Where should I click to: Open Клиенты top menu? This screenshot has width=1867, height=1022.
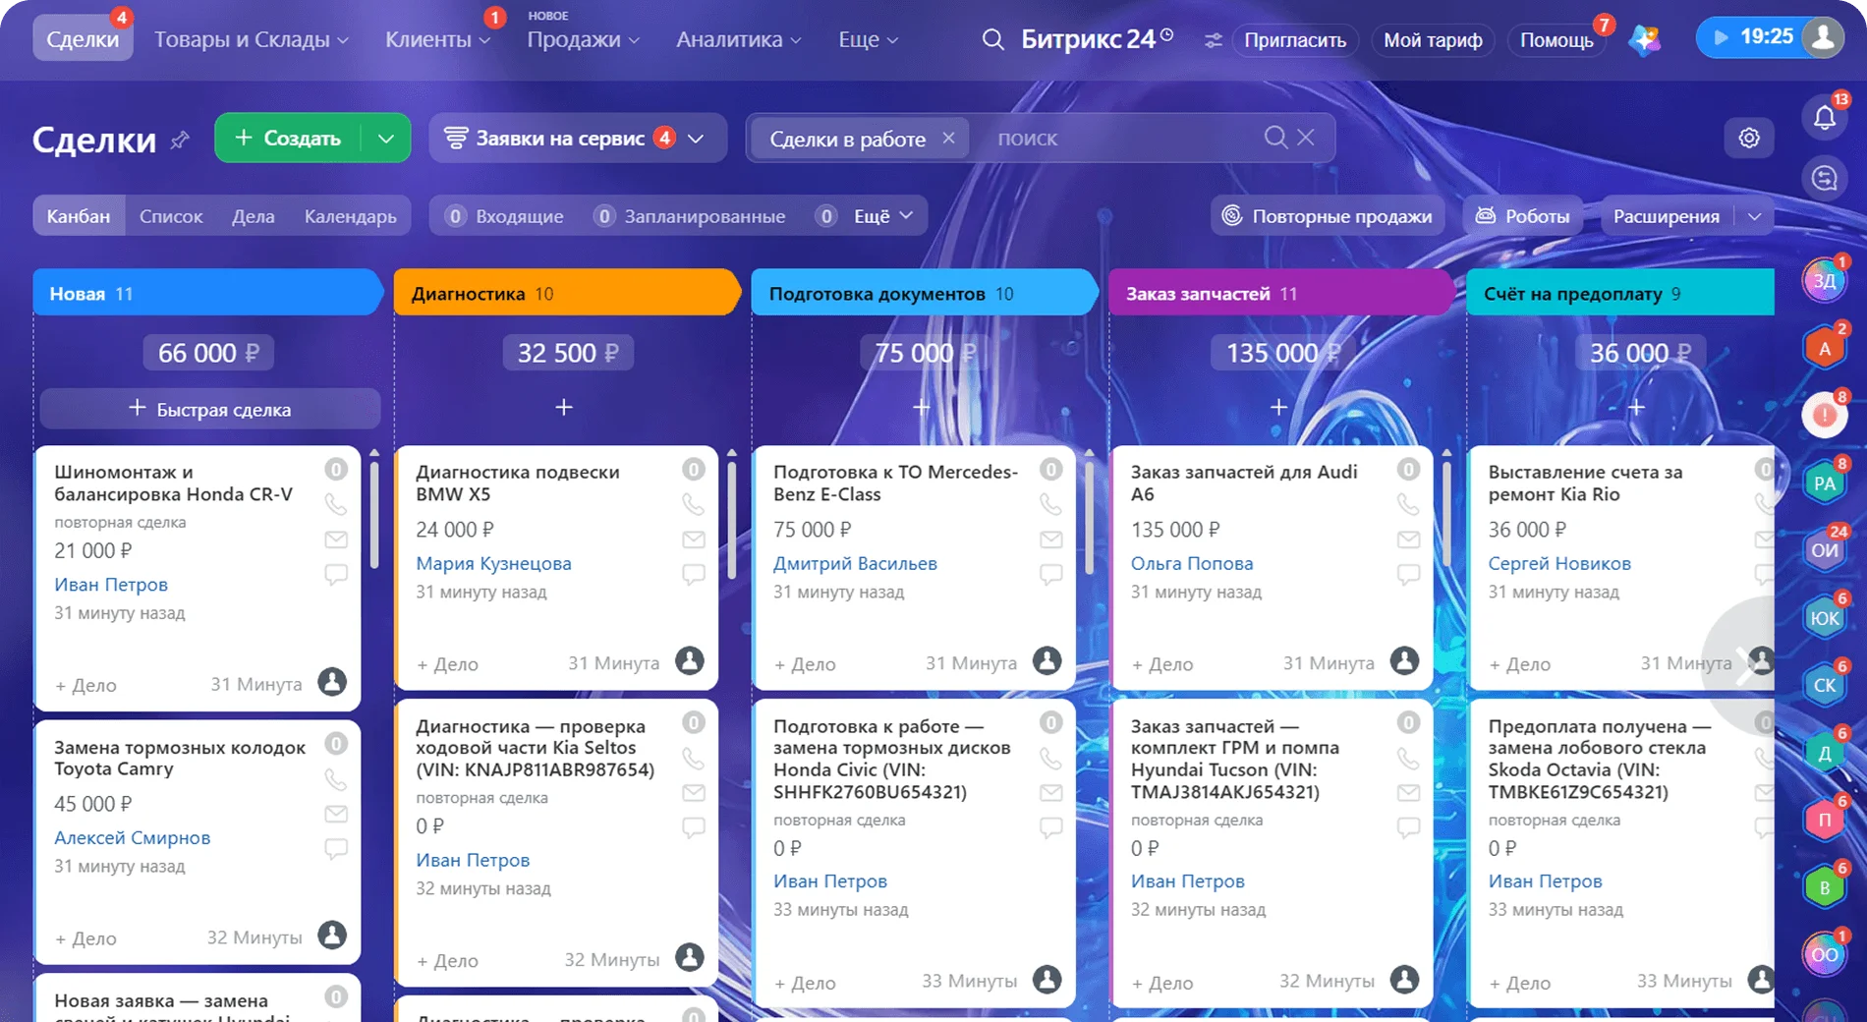pos(437,40)
